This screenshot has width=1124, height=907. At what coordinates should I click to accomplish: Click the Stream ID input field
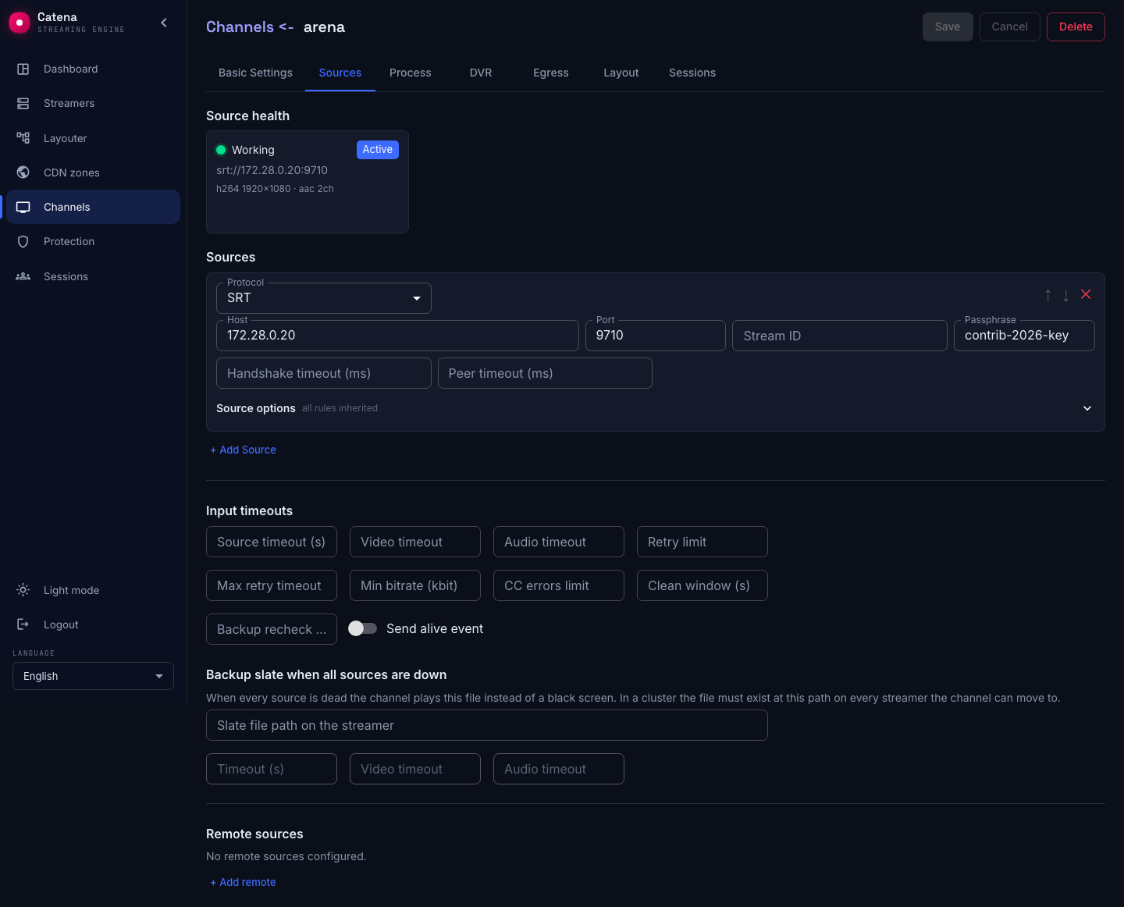pyautogui.click(x=840, y=336)
